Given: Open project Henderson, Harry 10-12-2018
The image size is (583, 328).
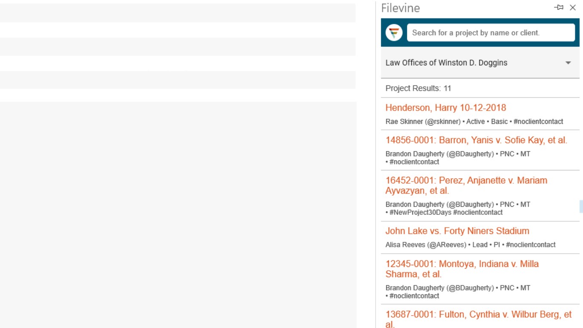Looking at the screenshot, I should [446, 108].
